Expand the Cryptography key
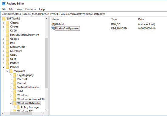Viewport: 167px width, 116px height. click(11, 75)
